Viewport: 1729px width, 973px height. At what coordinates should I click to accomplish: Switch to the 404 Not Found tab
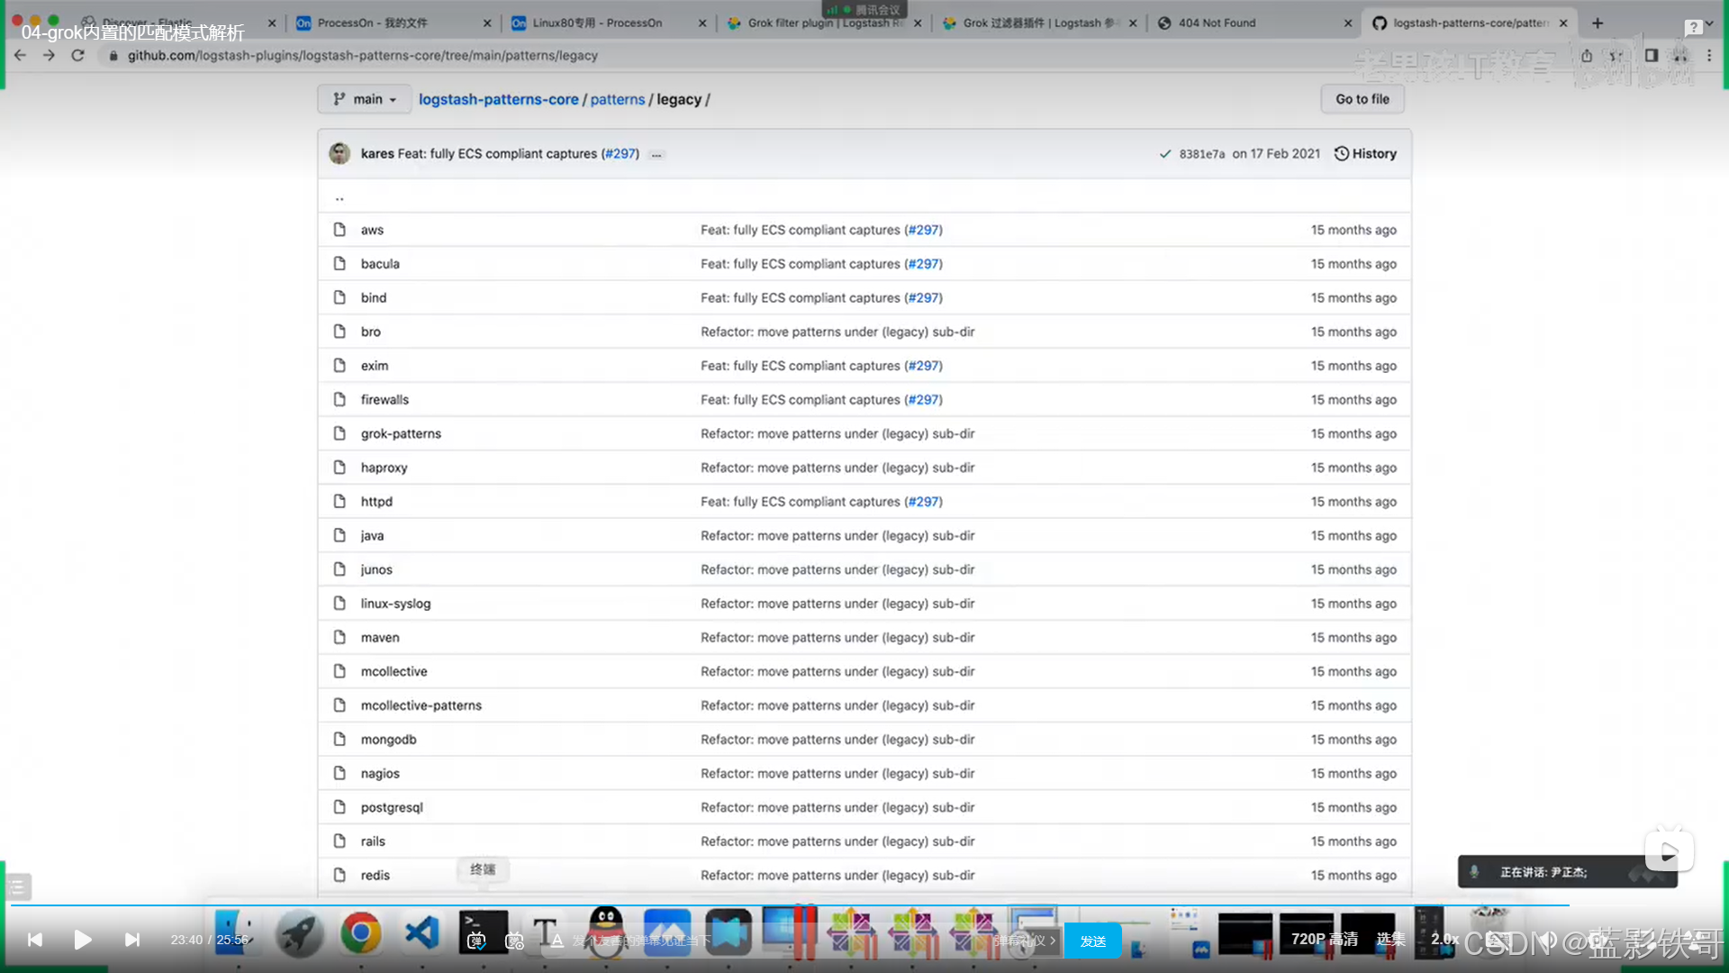click(x=1254, y=23)
